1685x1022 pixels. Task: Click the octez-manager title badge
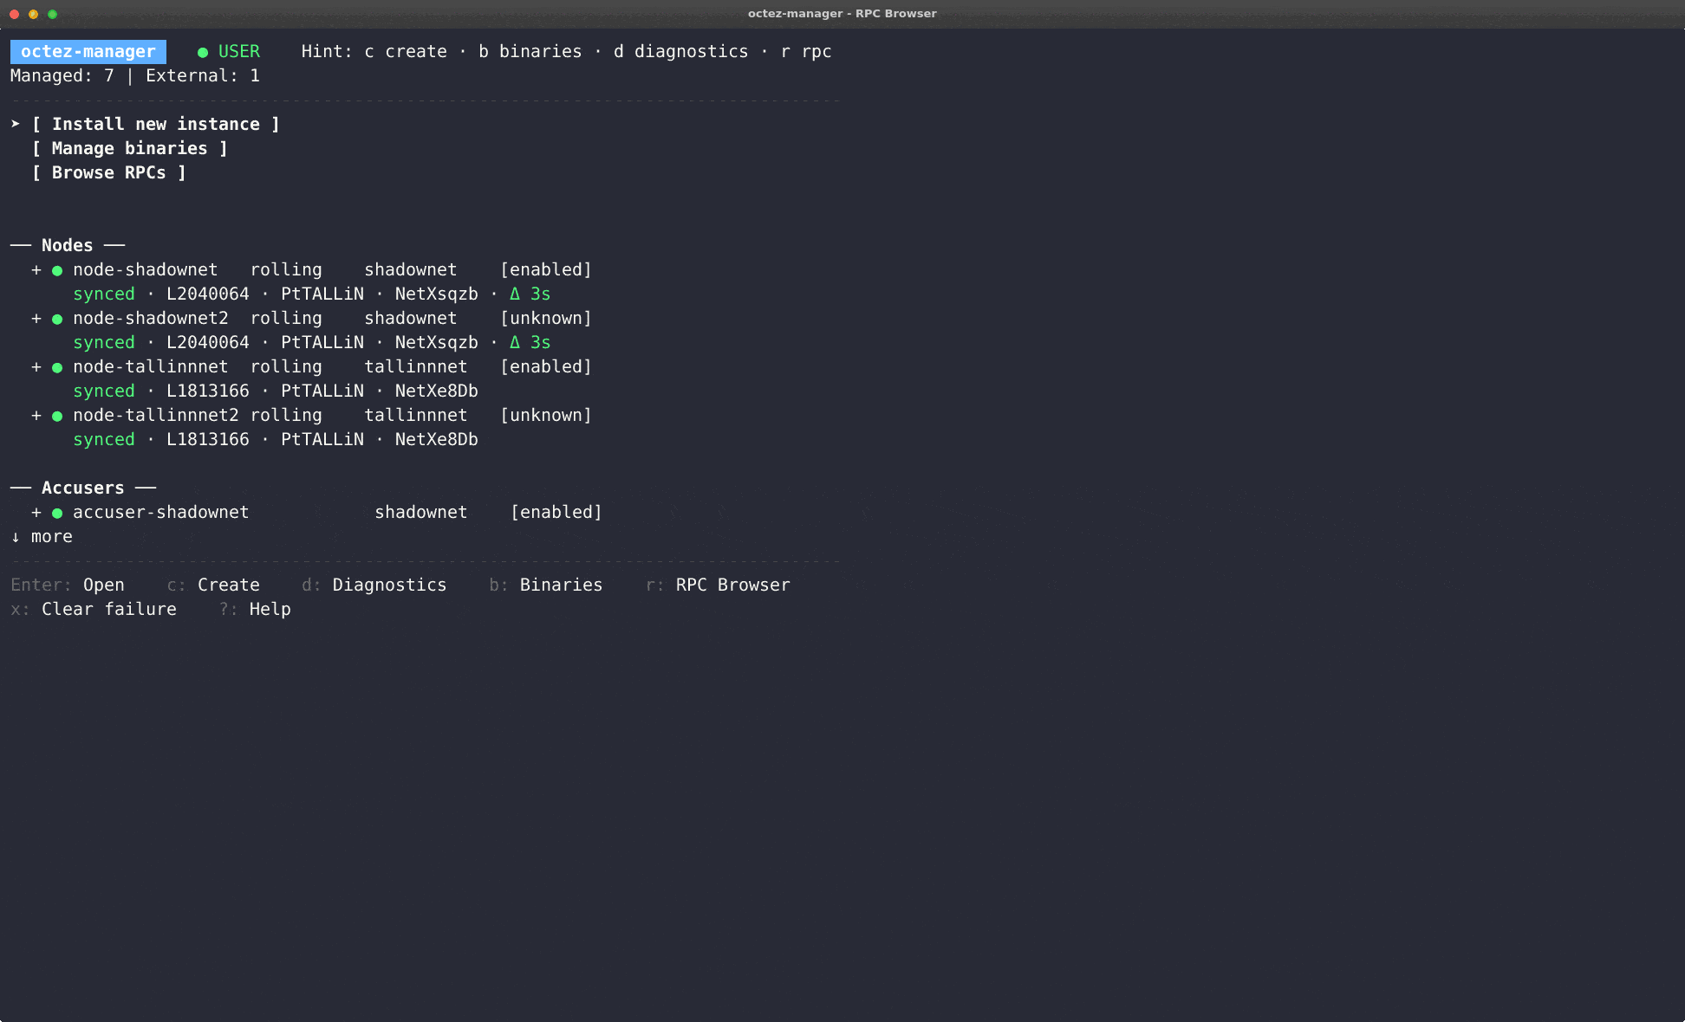(x=88, y=51)
